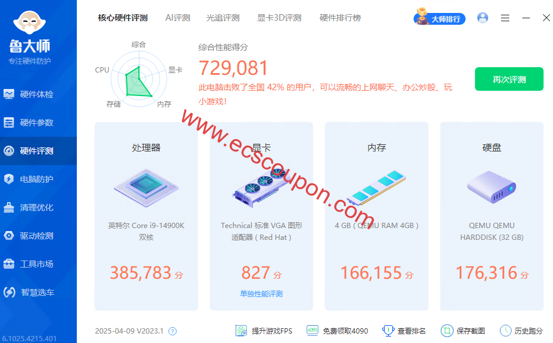Switch to 显卡3D评测 tab

279,18
